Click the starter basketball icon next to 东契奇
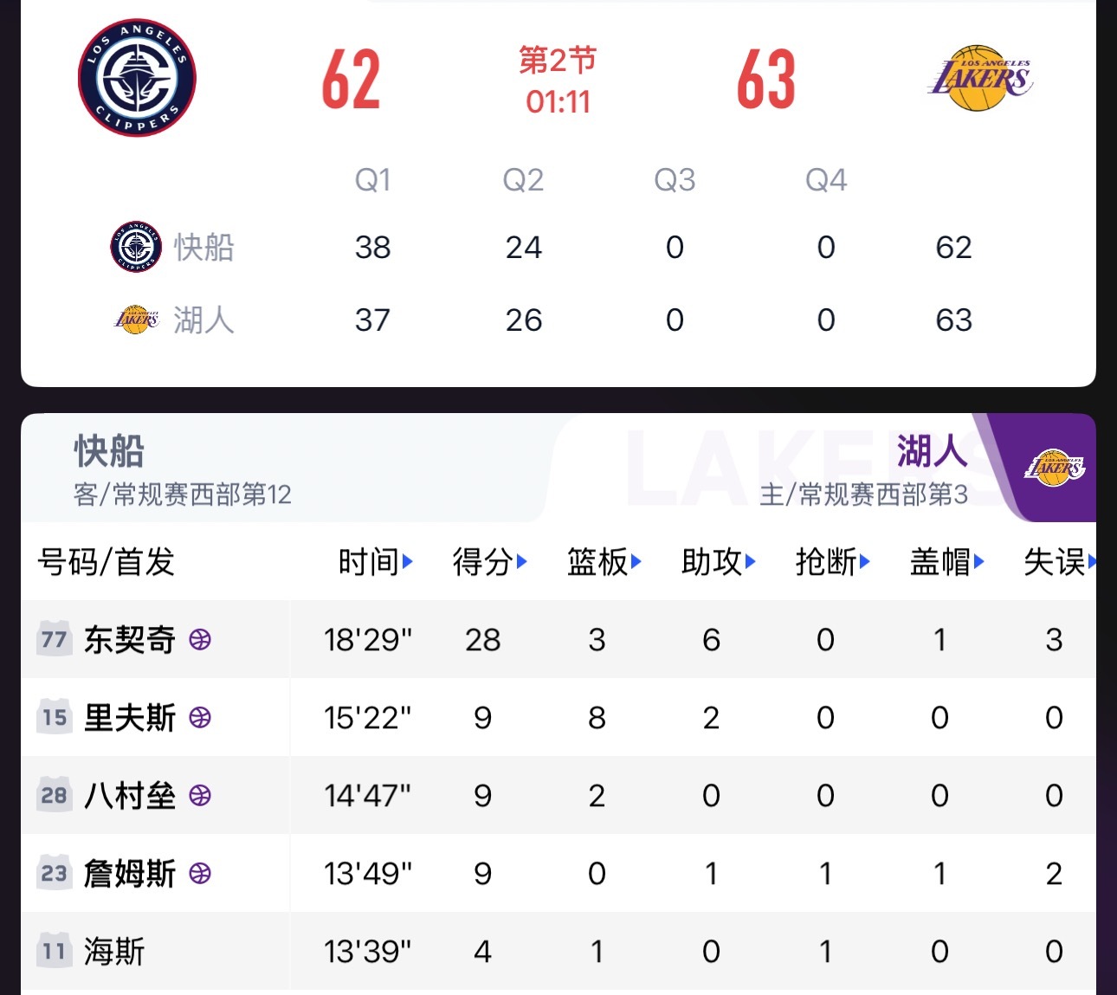Viewport: 1117px width, 995px height. click(201, 640)
